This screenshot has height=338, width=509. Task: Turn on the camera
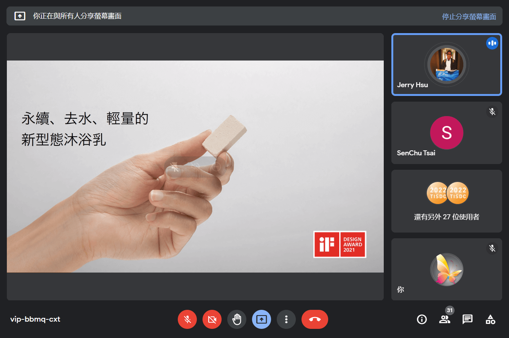tap(212, 319)
